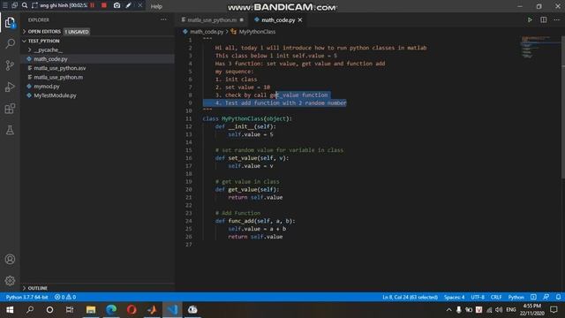Open the Explorer view in activity bar

click(10, 23)
